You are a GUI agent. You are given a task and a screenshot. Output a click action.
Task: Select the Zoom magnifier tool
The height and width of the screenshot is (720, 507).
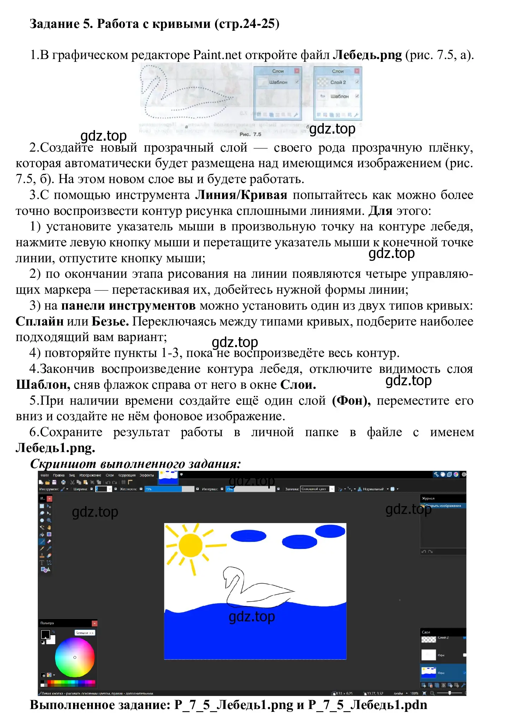pyautogui.click(x=49, y=520)
